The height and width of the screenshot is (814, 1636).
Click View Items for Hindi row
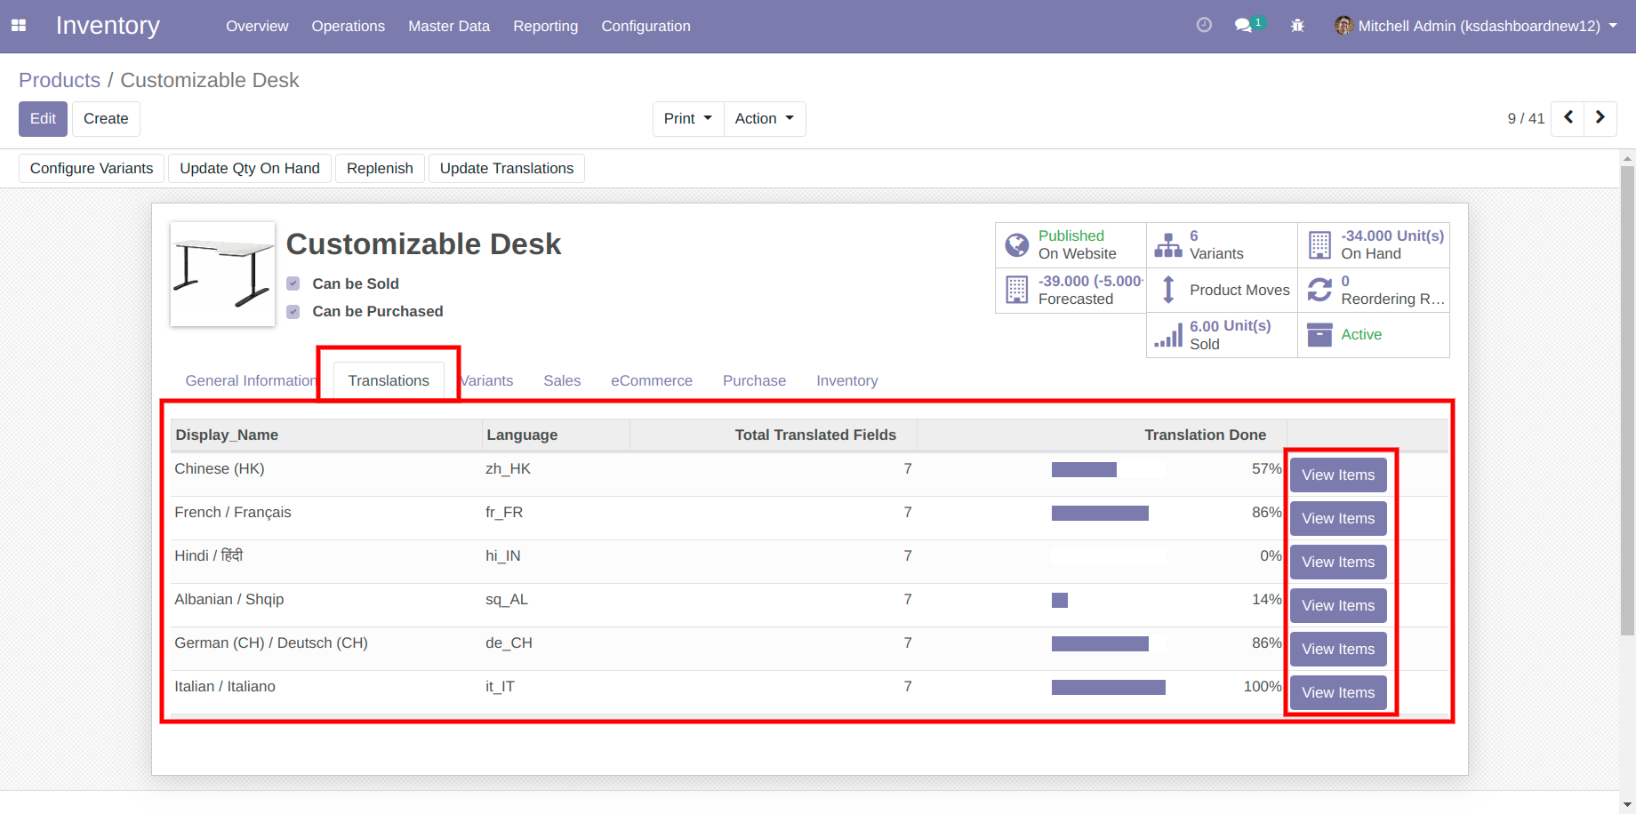point(1337,562)
